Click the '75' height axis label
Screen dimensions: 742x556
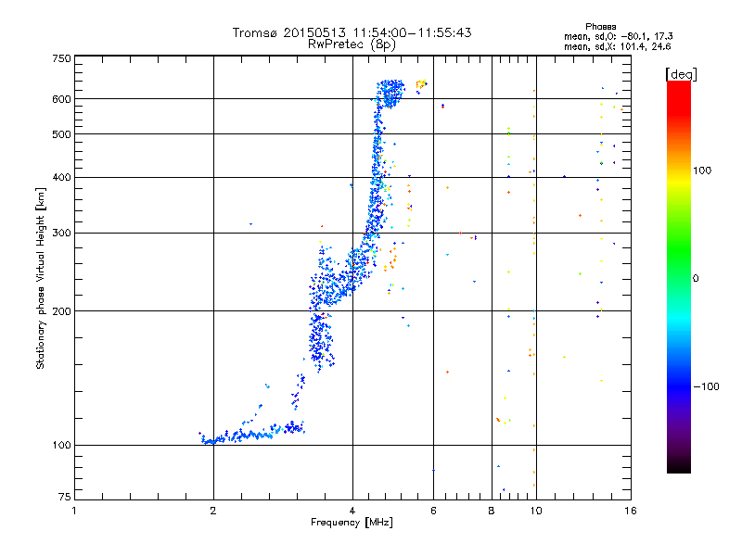65,497
